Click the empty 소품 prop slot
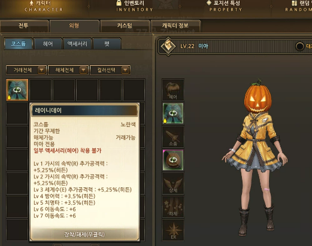 tap(173, 136)
